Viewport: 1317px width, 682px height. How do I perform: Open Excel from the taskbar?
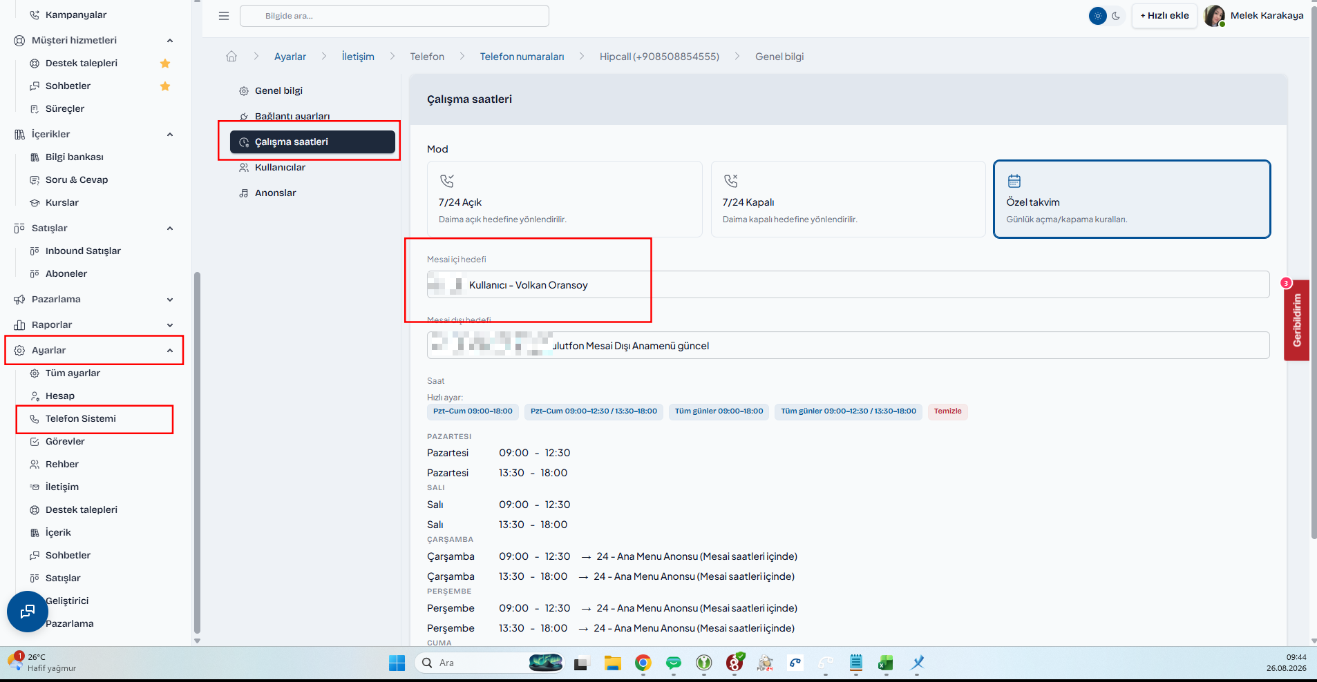click(886, 663)
